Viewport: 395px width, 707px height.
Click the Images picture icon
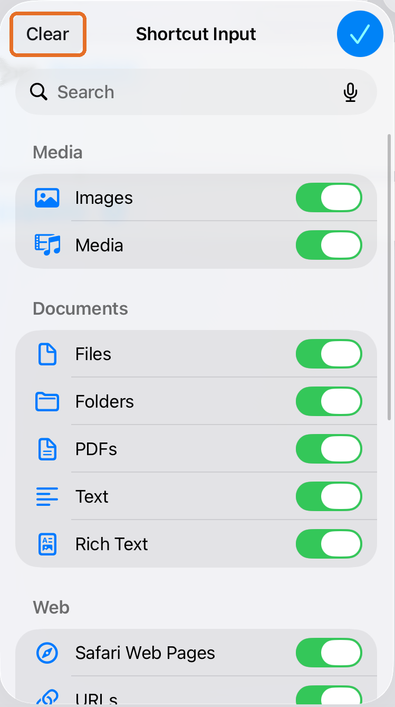point(47,198)
